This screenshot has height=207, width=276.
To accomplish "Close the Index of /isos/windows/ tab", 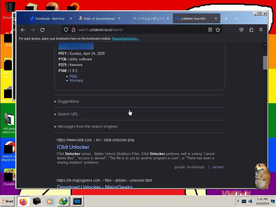I will point(119,18).
